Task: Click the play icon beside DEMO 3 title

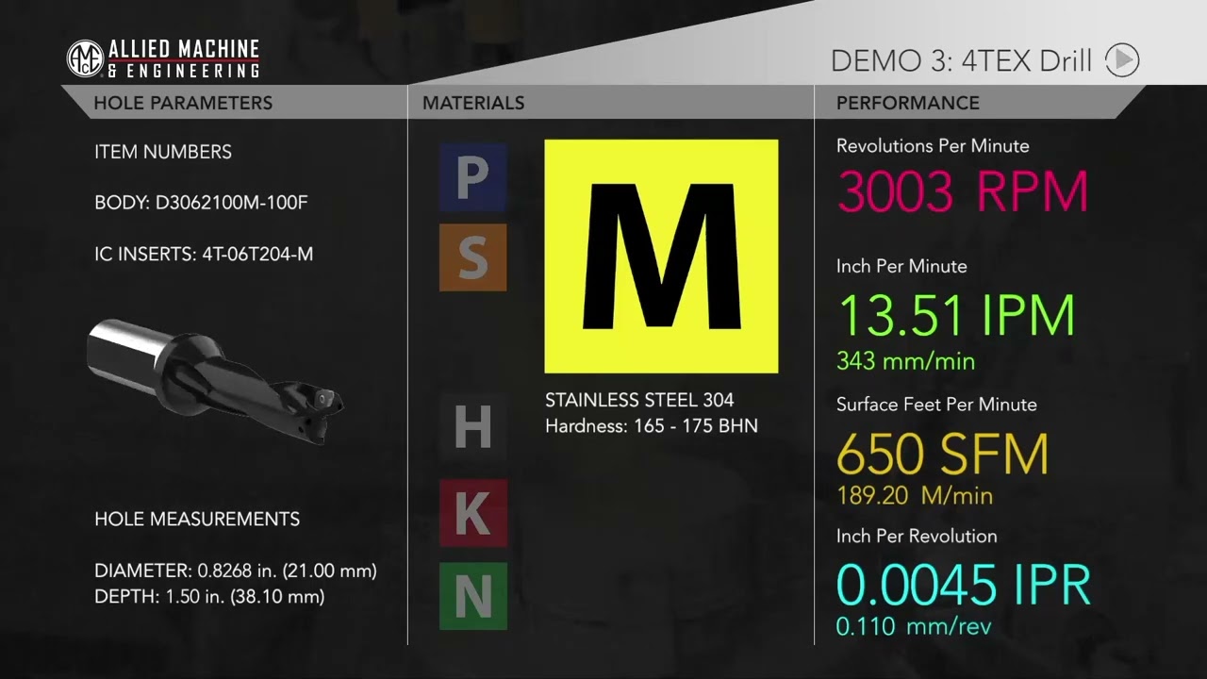Action: [x=1122, y=60]
